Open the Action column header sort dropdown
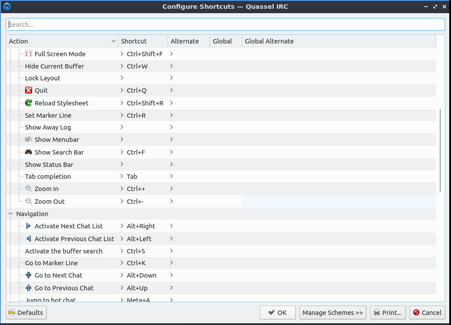Viewport: 451px width, 325px height. 114,41
